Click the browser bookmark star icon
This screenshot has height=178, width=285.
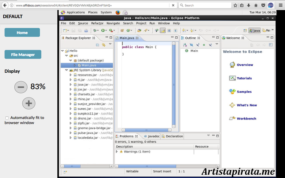[x=235, y=5]
